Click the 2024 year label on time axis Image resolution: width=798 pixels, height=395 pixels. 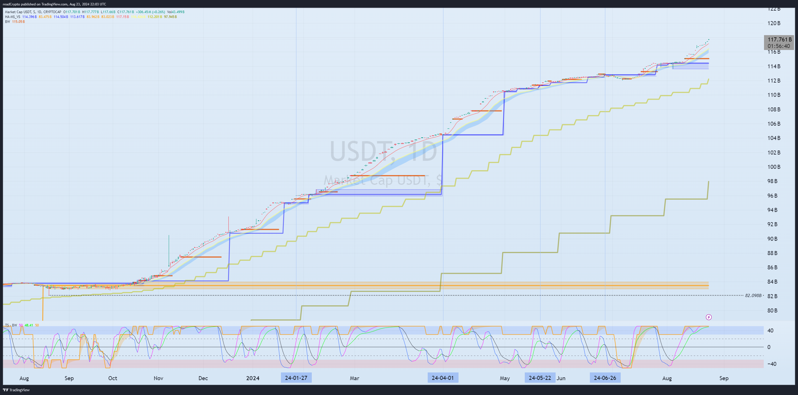tap(253, 378)
